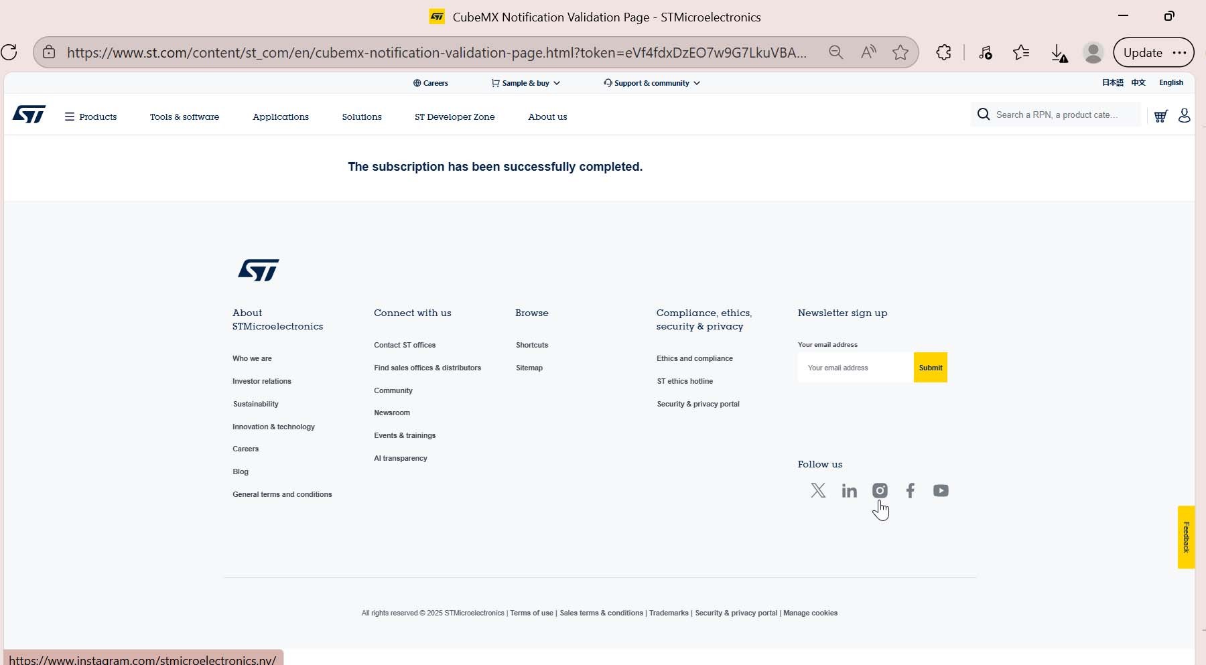Image resolution: width=1206 pixels, height=665 pixels.
Task: Open the Applications menu
Action: (281, 117)
